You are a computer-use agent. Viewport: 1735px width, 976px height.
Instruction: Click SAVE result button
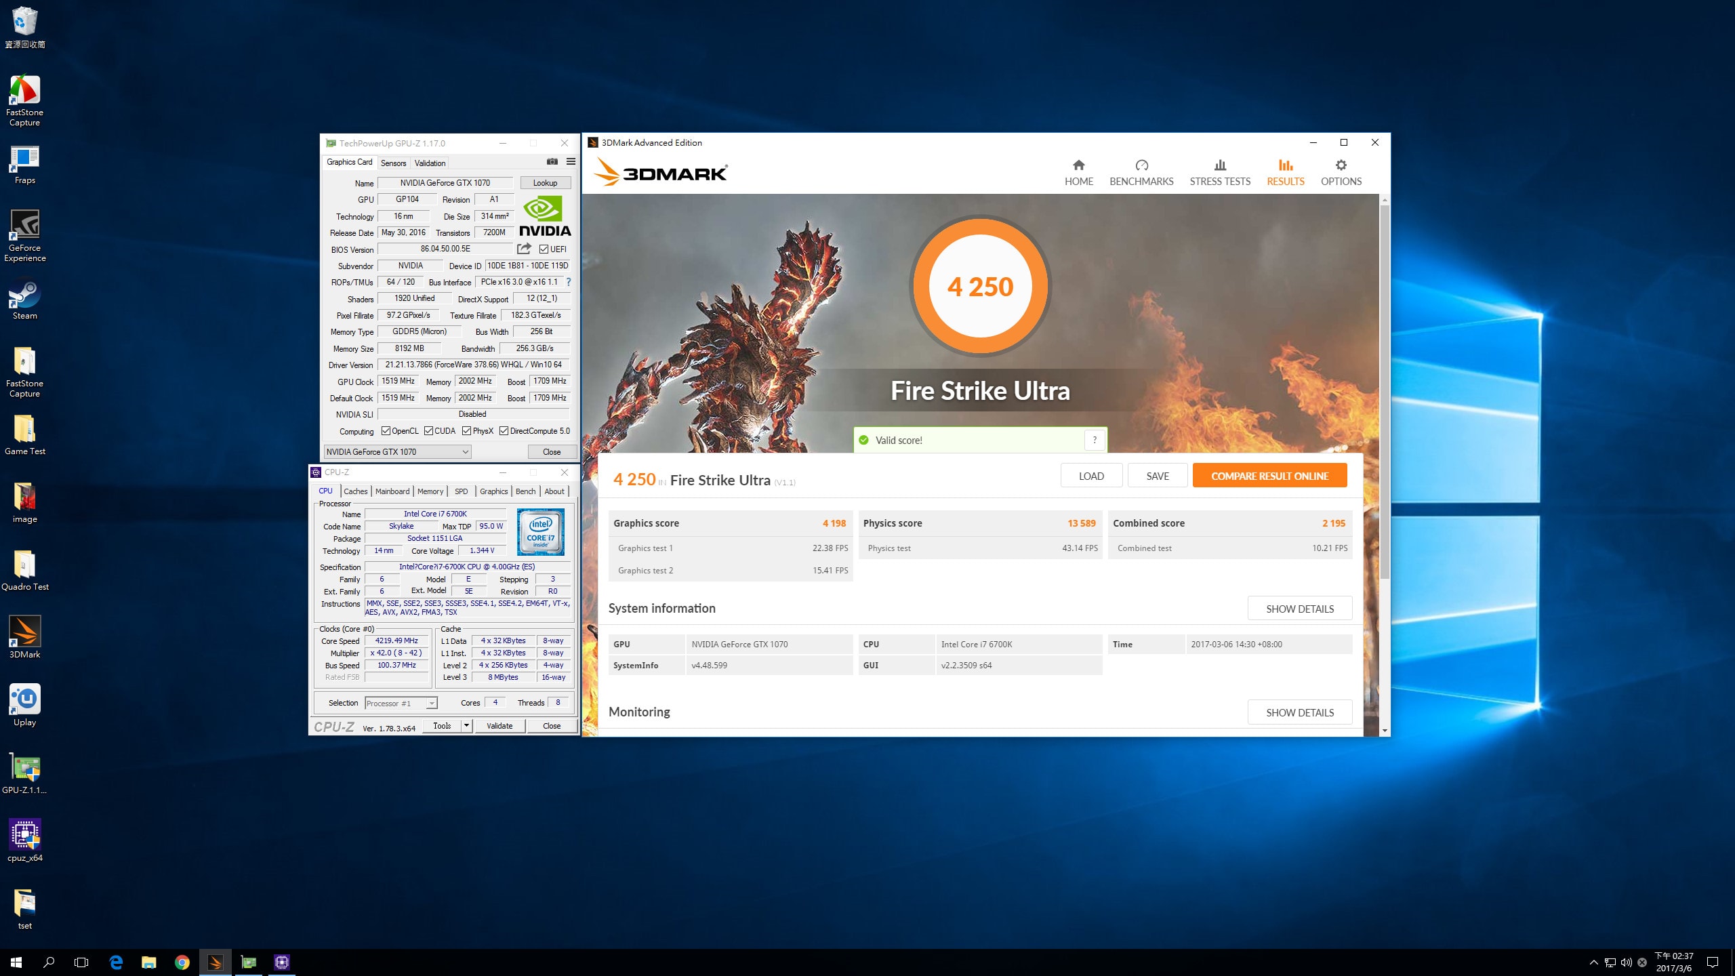point(1158,476)
